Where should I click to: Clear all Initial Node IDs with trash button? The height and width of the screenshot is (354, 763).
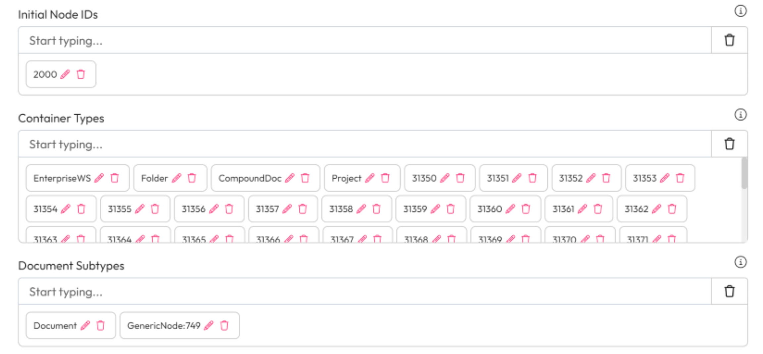[729, 40]
